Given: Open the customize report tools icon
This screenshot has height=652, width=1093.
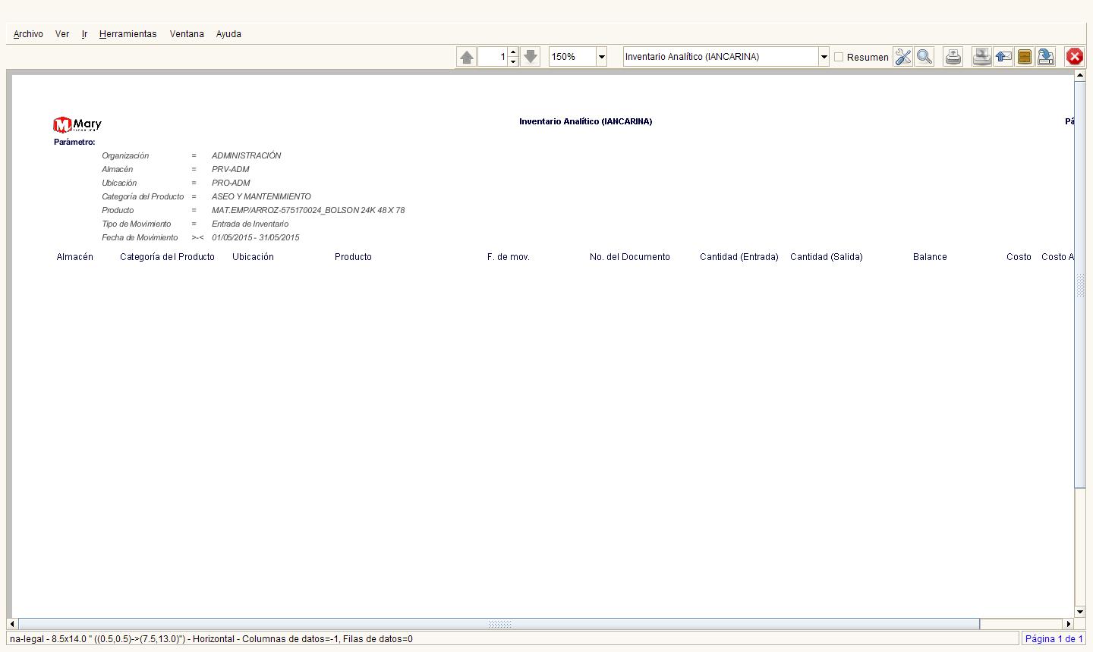Looking at the screenshot, I should point(902,57).
